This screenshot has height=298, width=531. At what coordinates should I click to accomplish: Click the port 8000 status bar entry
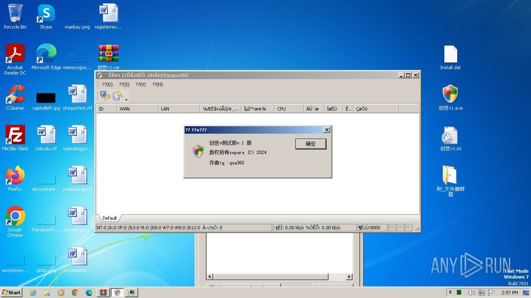372,228
